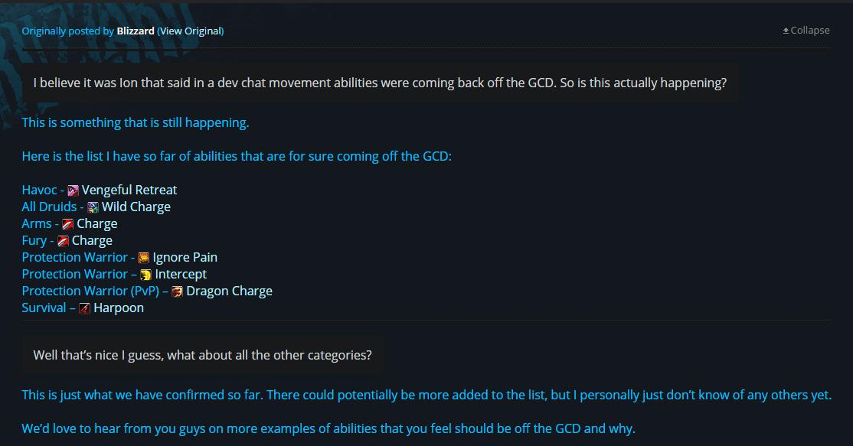Click the Intercept spell icon
This screenshot has height=446, width=853.
pos(145,275)
